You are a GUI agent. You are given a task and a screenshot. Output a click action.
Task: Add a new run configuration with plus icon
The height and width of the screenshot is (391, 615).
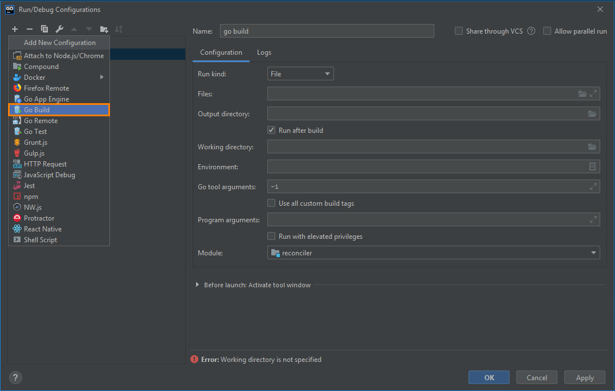tap(15, 29)
